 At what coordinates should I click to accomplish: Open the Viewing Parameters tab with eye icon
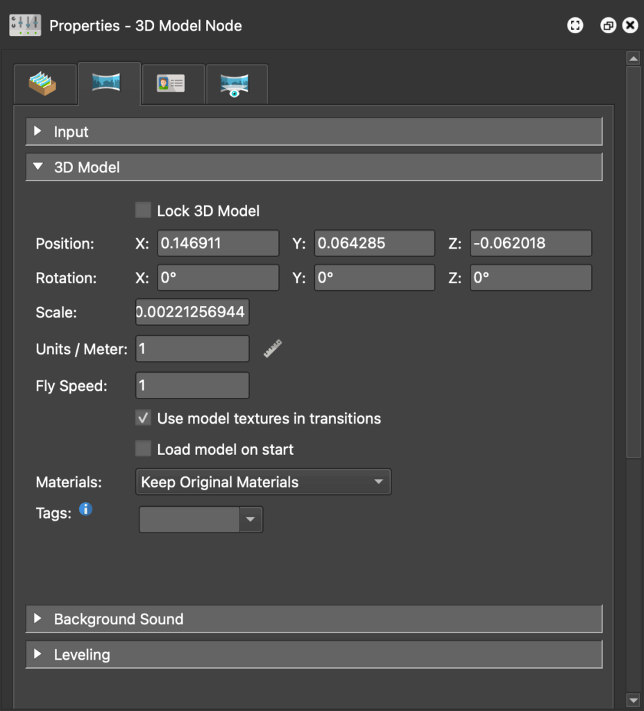coord(235,85)
